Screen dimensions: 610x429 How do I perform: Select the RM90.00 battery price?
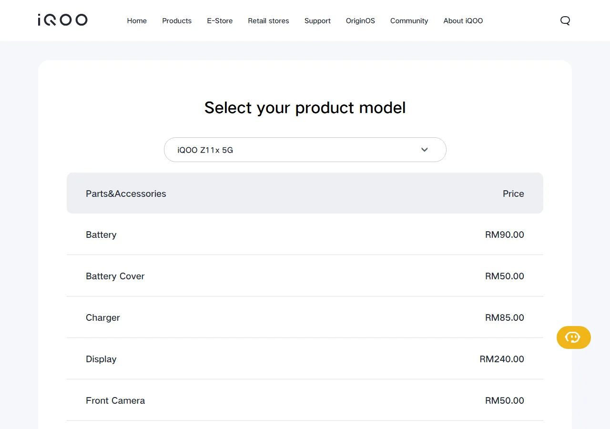[505, 235]
